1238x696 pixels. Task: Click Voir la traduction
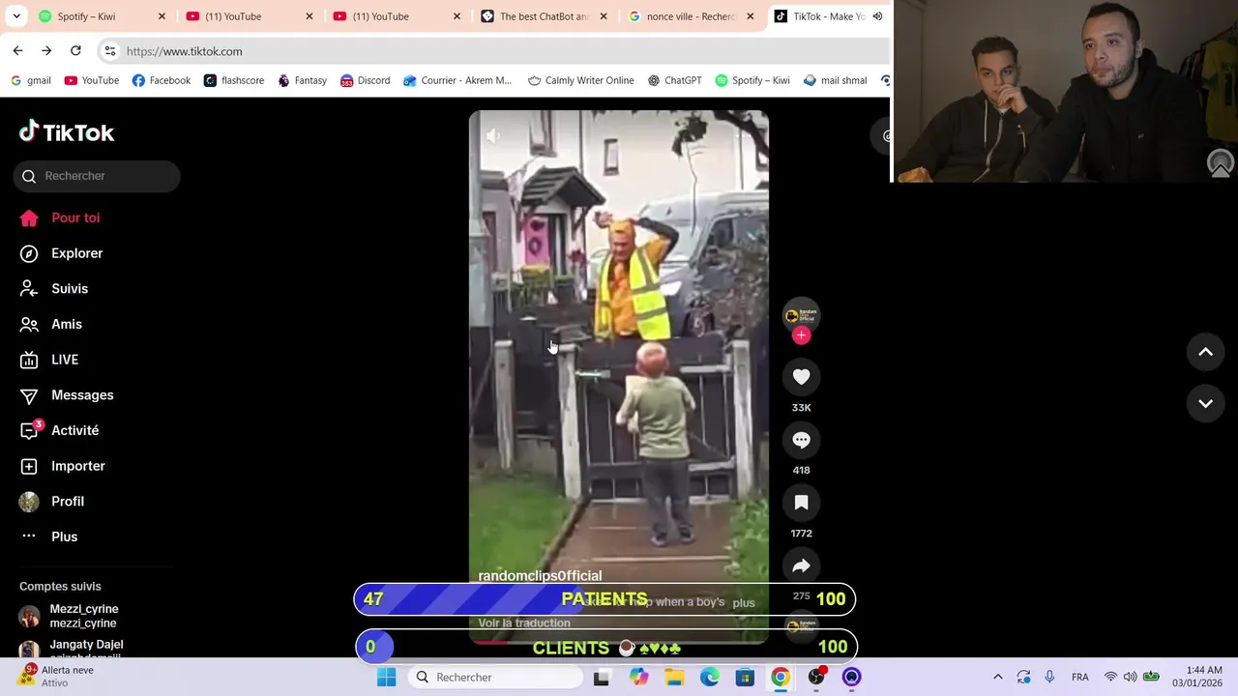[x=524, y=623]
